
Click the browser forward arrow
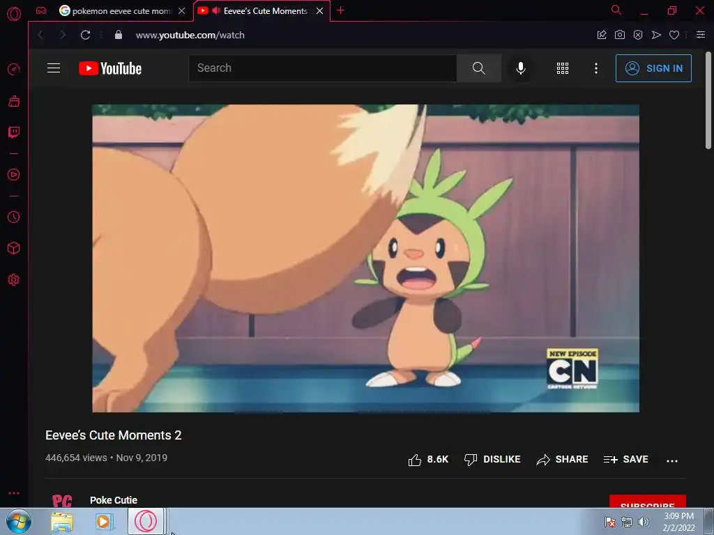[x=63, y=35]
